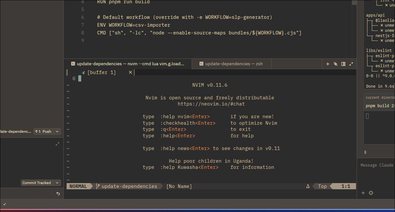Select the [buffer 1] tab in nvim
Screen dimensions: 395x212
click(x=102, y=72)
